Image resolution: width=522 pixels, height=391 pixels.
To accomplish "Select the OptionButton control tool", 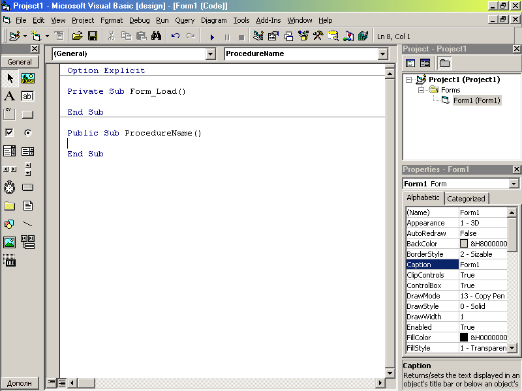I will pos(28,133).
